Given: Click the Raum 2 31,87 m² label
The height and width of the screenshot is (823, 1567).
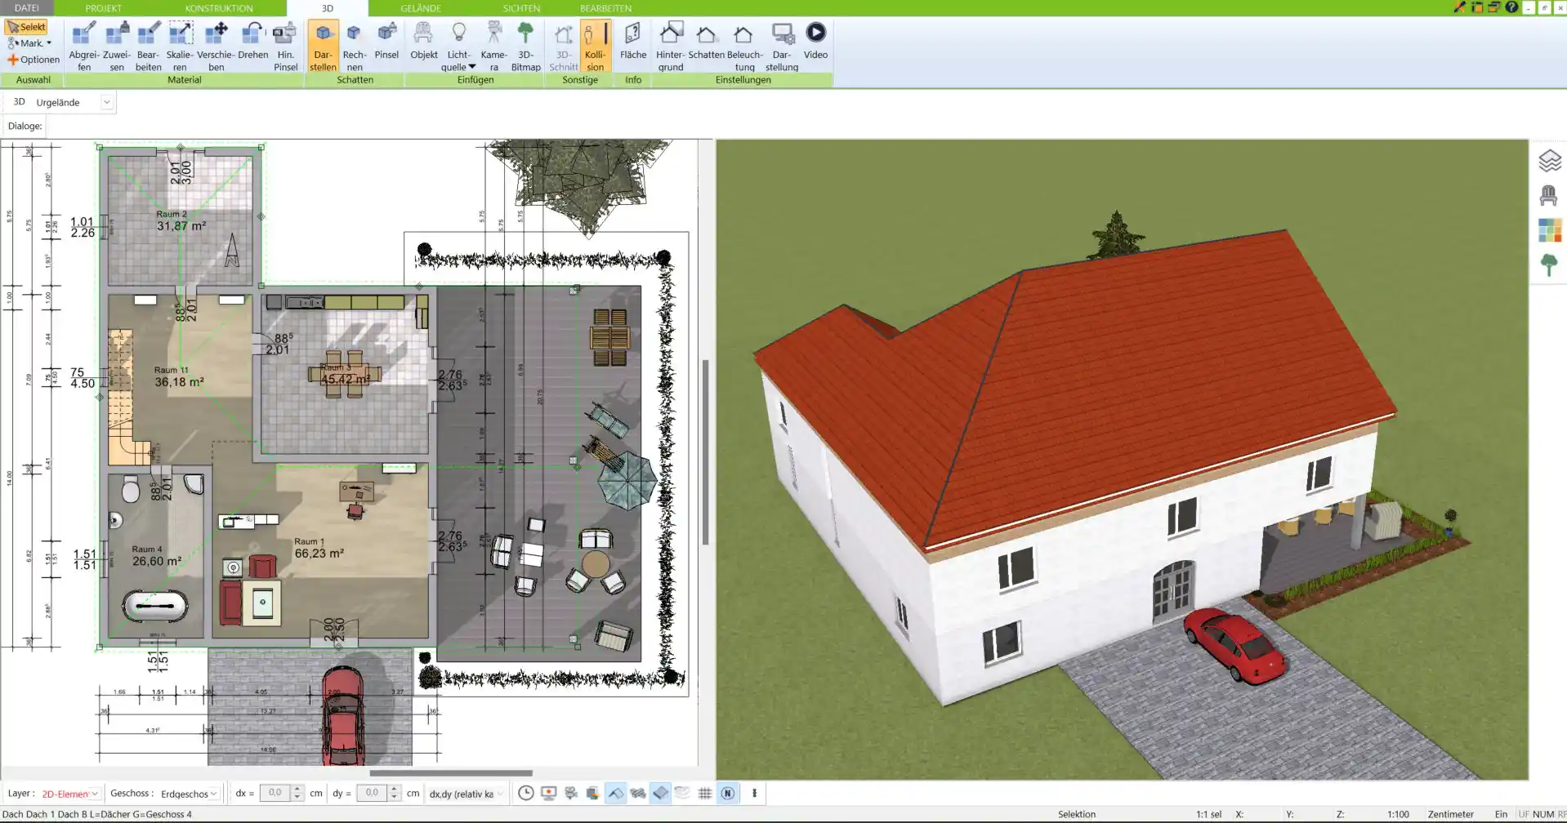Looking at the screenshot, I should [x=181, y=220].
